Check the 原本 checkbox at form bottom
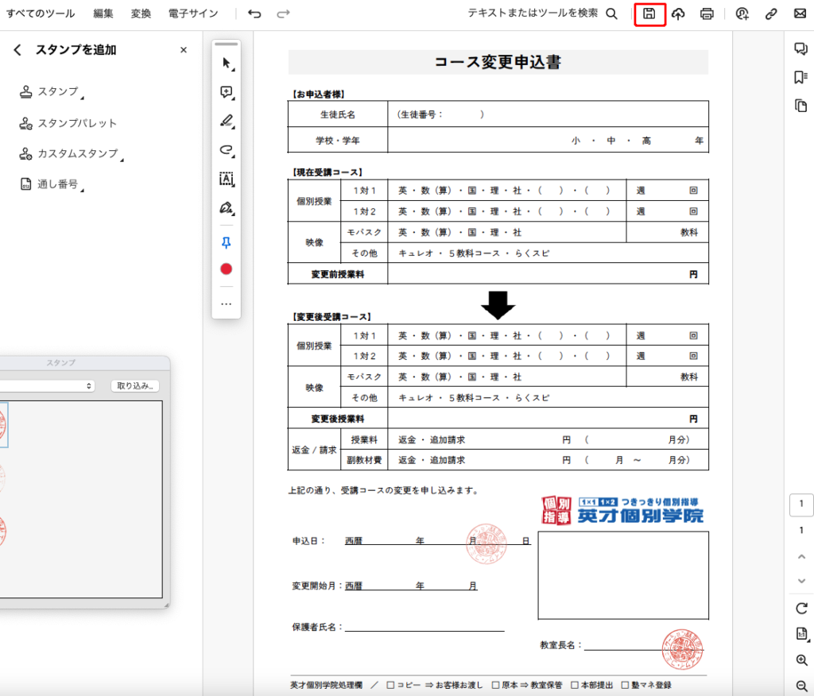 [x=496, y=685]
